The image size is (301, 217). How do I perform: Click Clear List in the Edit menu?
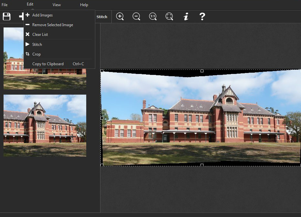click(40, 34)
